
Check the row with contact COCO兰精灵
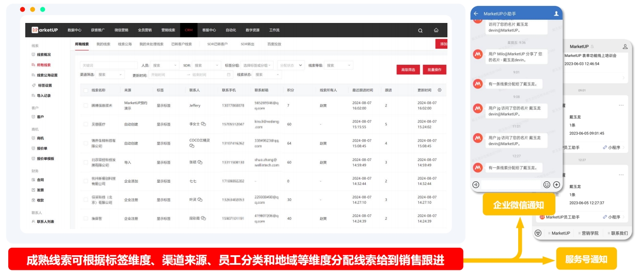click(x=85, y=143)
